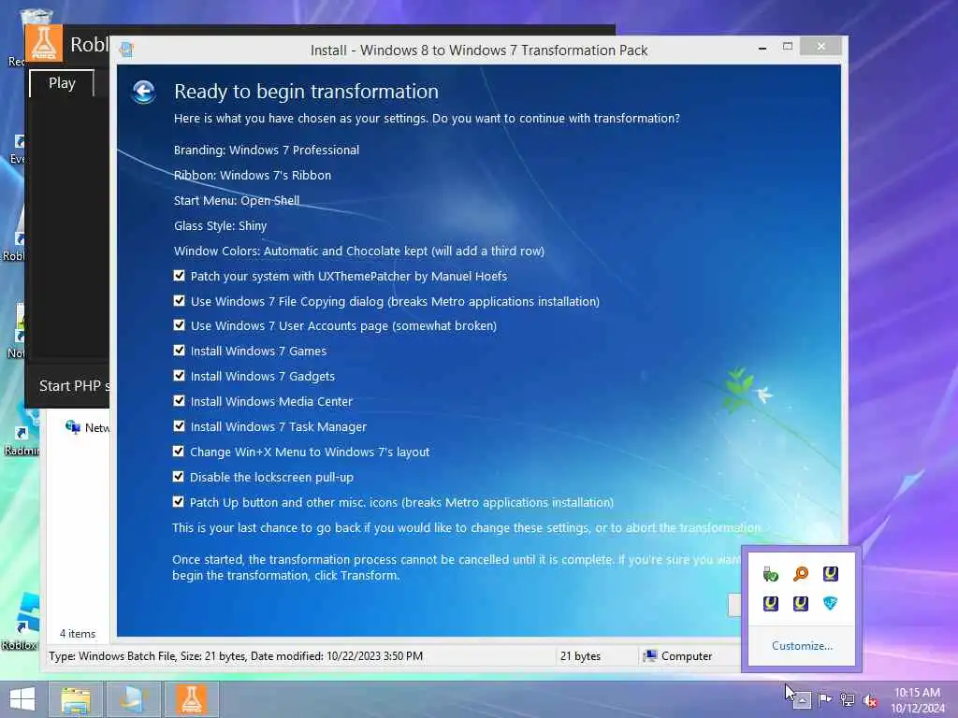The width and height of the screenshot is (958, 718).
Task: Switch to the transformation pack installer taskbar button
Action: point(133,699)
